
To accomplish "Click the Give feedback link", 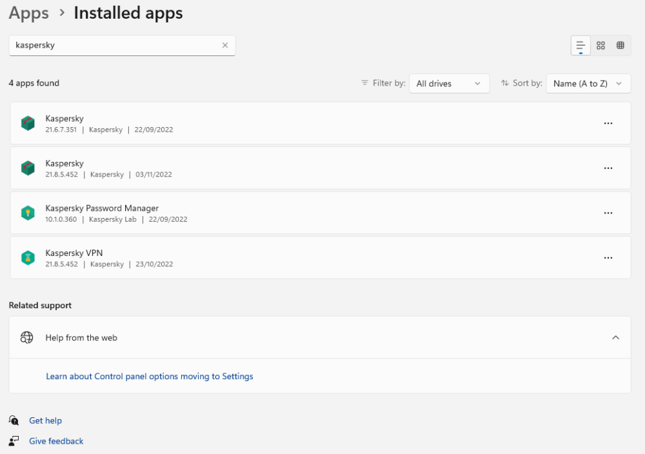I will point(56,440).
